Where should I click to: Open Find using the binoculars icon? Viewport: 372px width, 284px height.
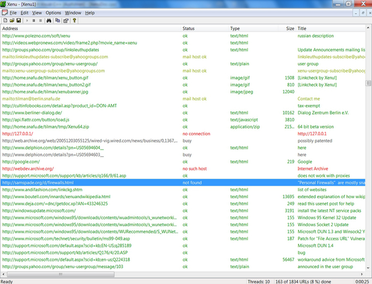point(49,21)
